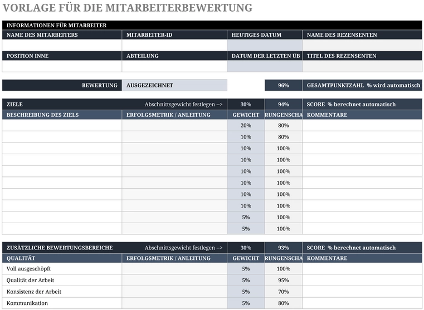This screenshot has width=424, height=310.
Task: Select the 96% total score cell
Action: 284,85
